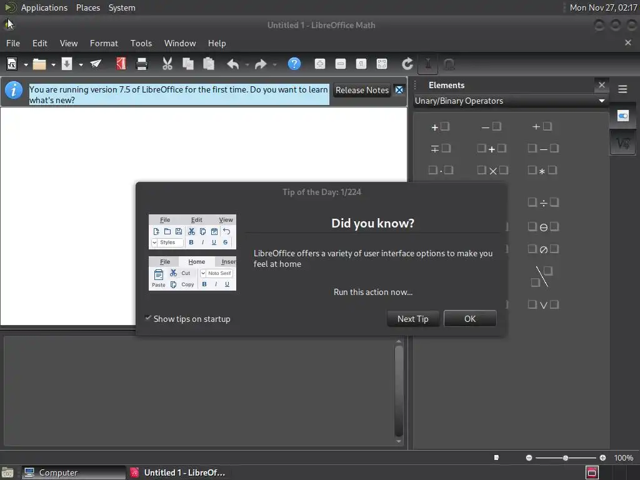Insert the a÷b division element
640x480 pixels.
[x=543, y=202]
